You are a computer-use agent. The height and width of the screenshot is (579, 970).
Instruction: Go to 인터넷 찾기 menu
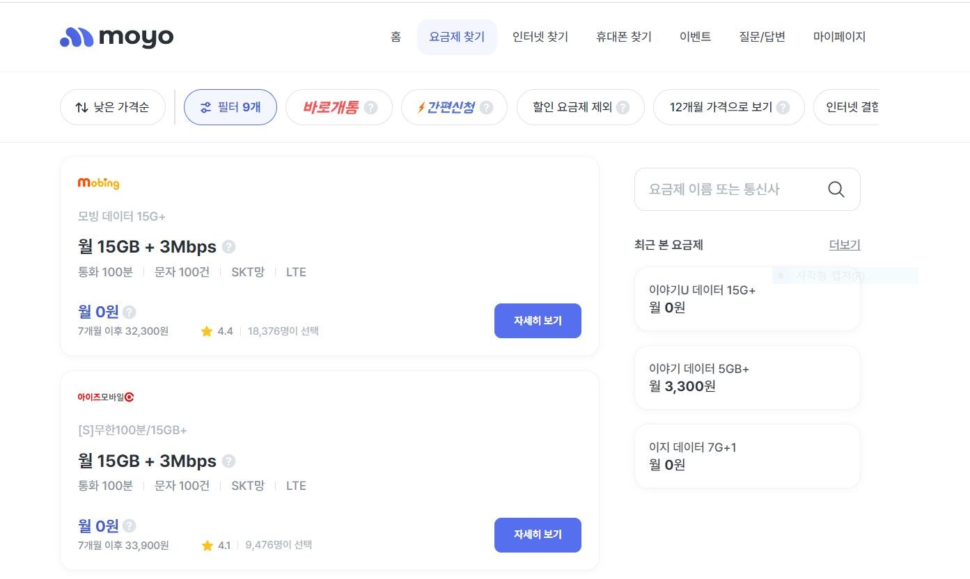540,37
